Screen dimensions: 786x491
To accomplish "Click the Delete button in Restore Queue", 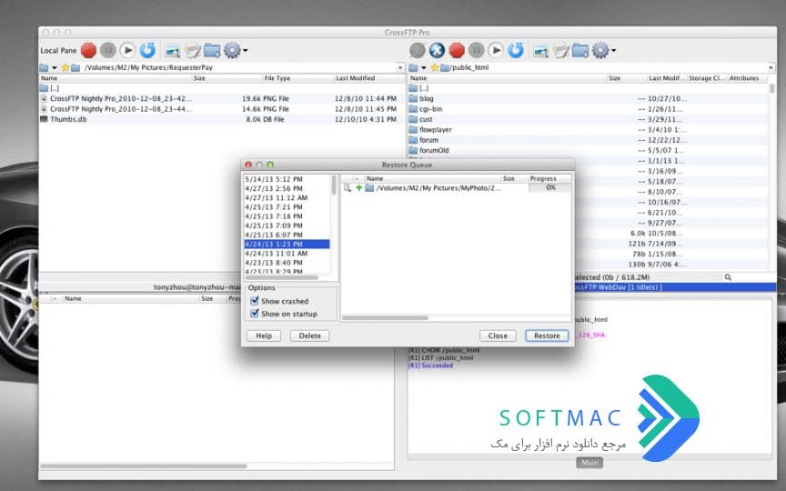I will (x=310, y=336).
